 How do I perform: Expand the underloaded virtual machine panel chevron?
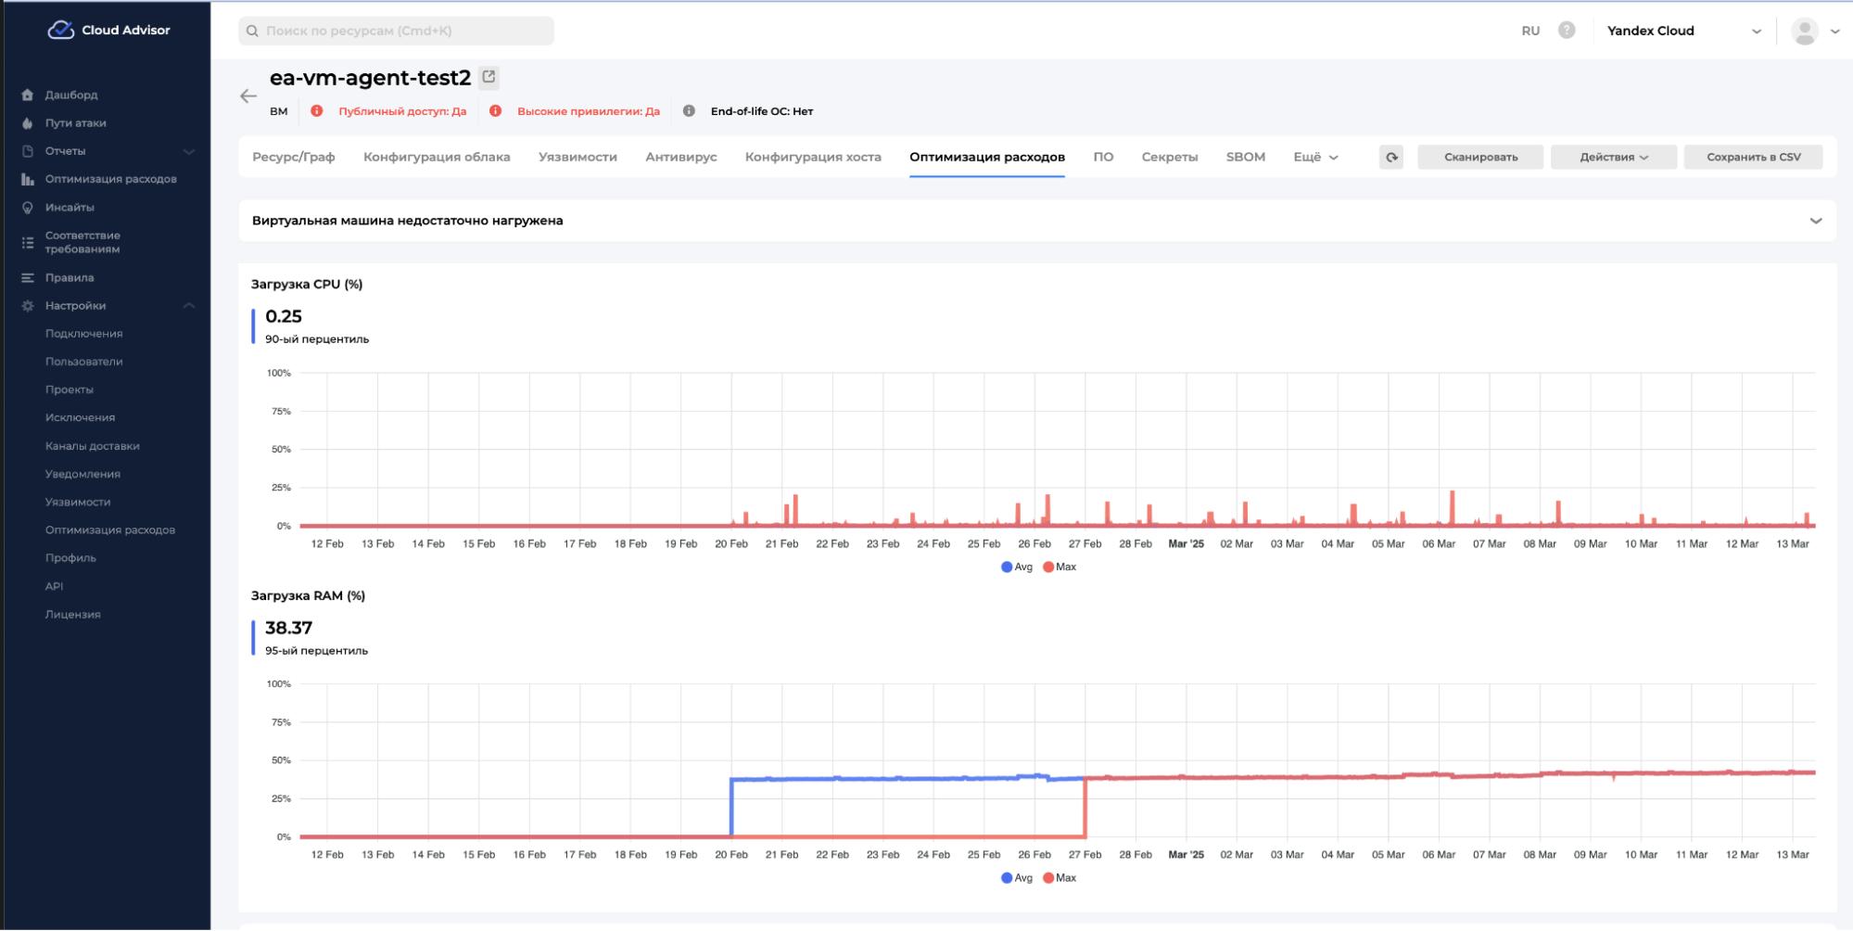(1815, 221)
